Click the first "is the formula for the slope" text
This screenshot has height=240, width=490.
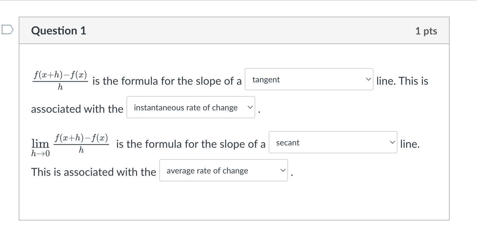[167, 81]
